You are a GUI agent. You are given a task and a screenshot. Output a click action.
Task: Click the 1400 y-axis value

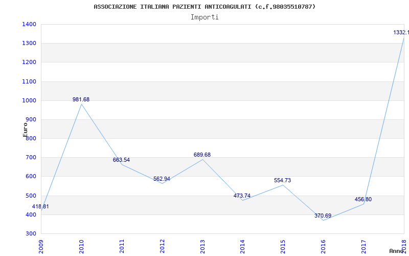[29, 24]
